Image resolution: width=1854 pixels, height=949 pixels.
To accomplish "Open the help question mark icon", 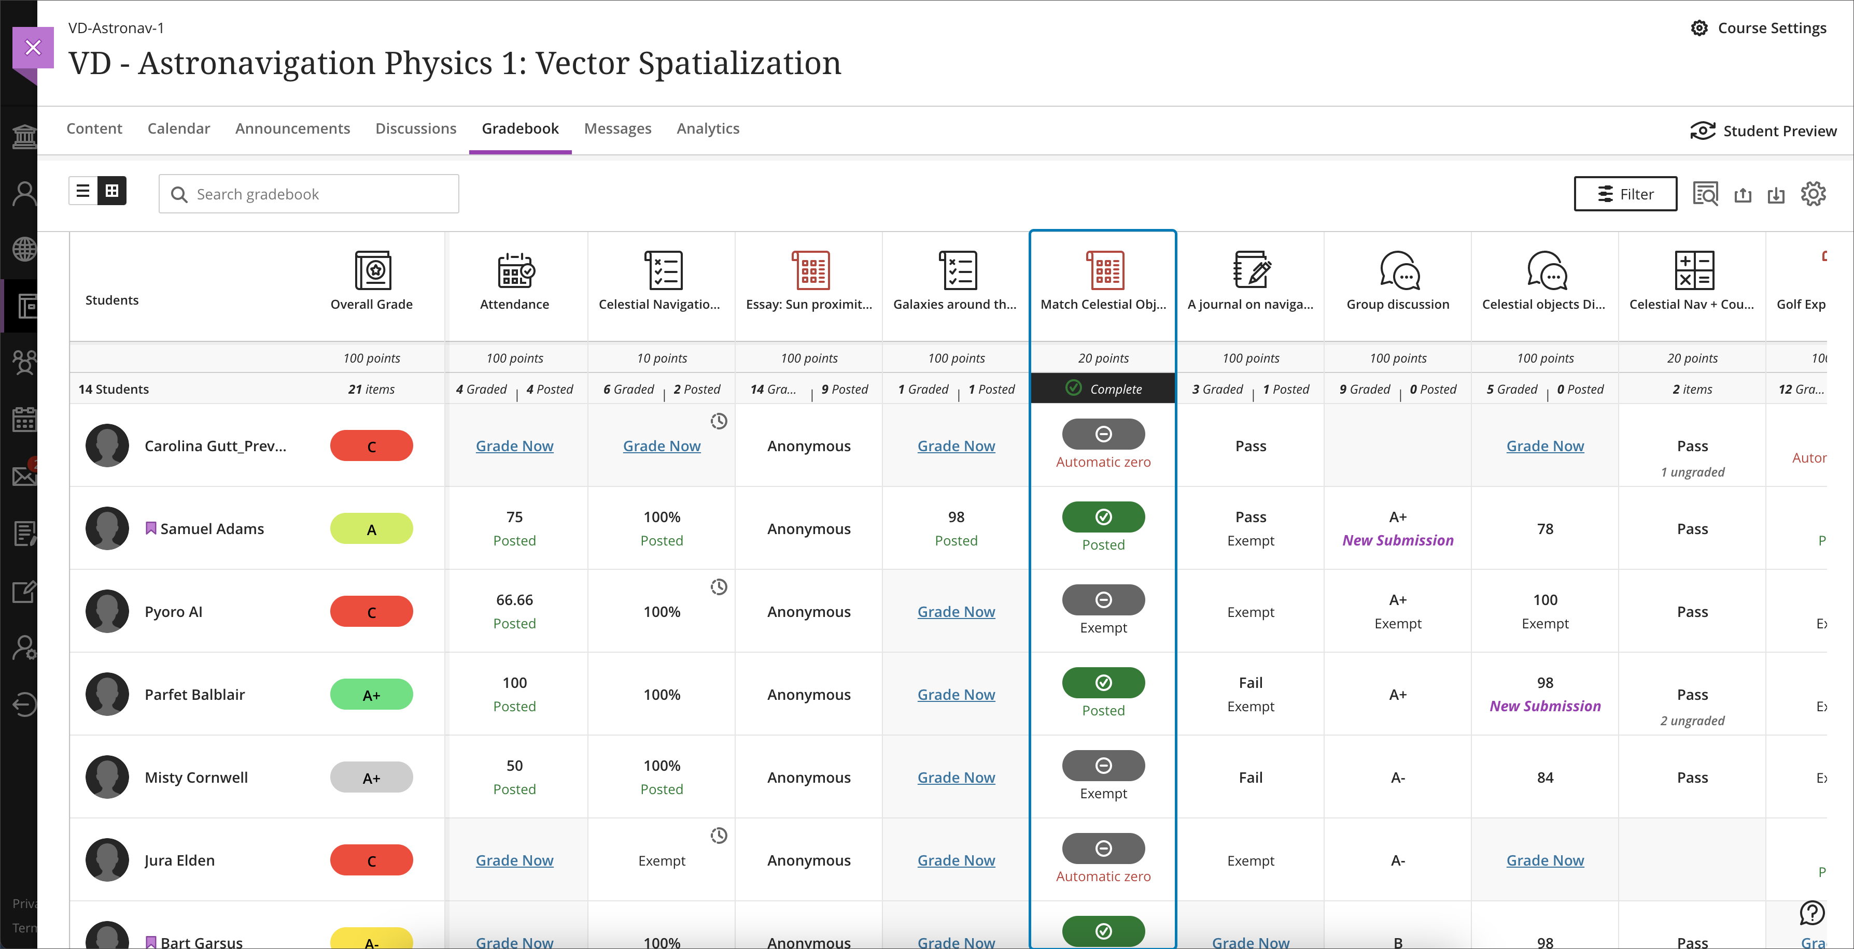I will tap(1811, 912).
